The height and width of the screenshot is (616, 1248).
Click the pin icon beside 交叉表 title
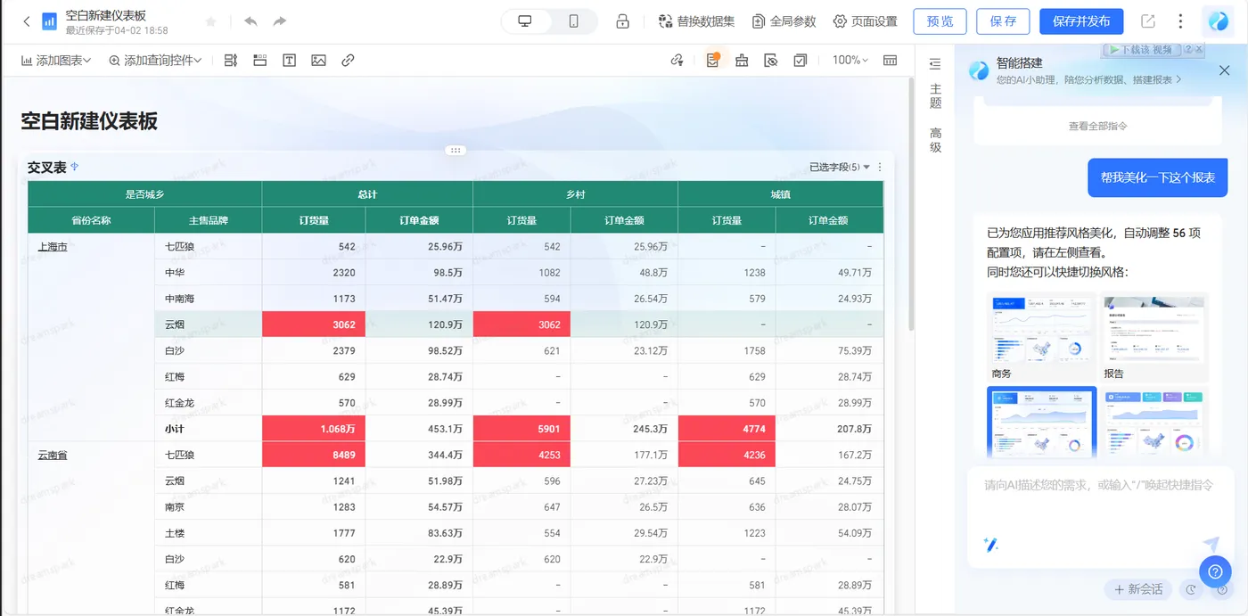(x=75, y=167)
